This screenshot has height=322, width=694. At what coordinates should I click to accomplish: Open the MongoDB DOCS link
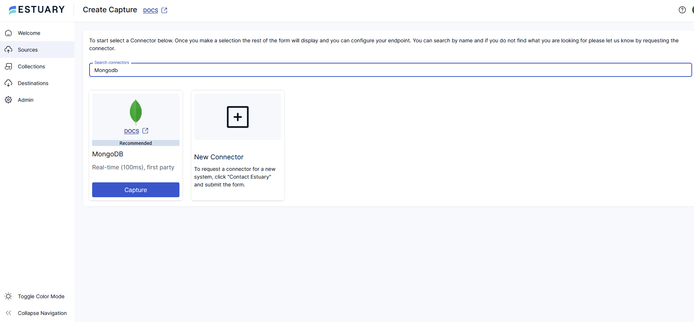[x=132, y=131]
